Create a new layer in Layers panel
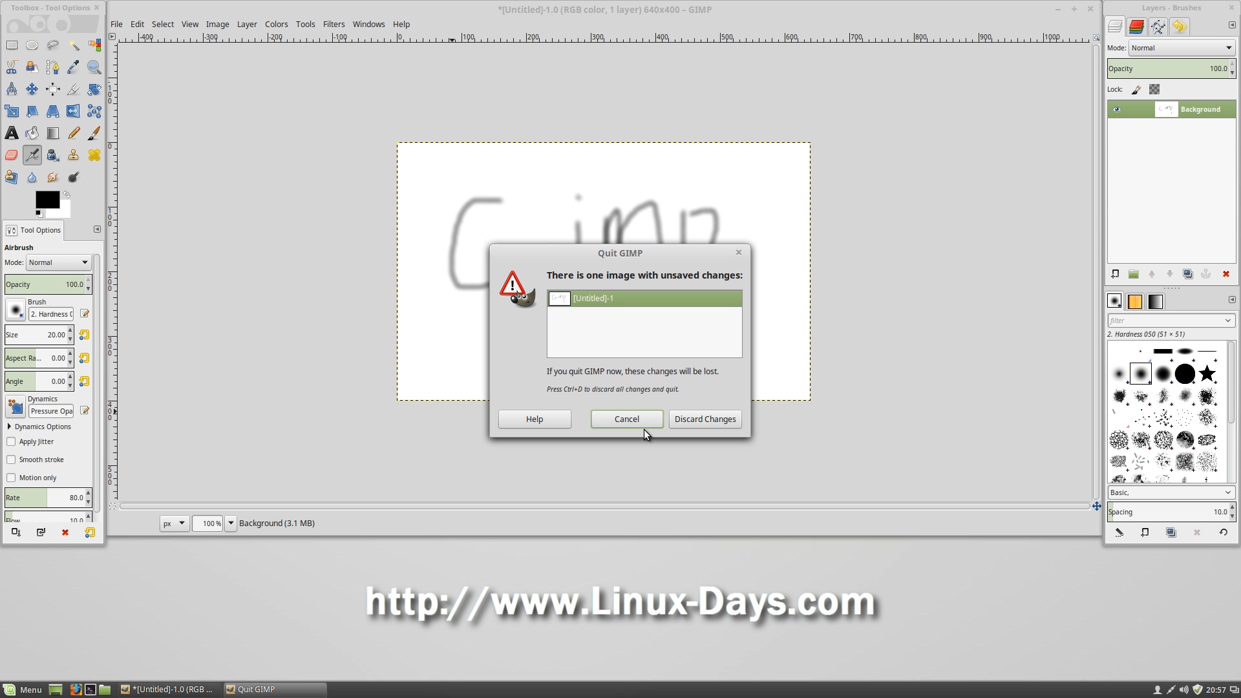Image resolution: width=1241 pixels, height=698 pixels. tap(1115, 275)
